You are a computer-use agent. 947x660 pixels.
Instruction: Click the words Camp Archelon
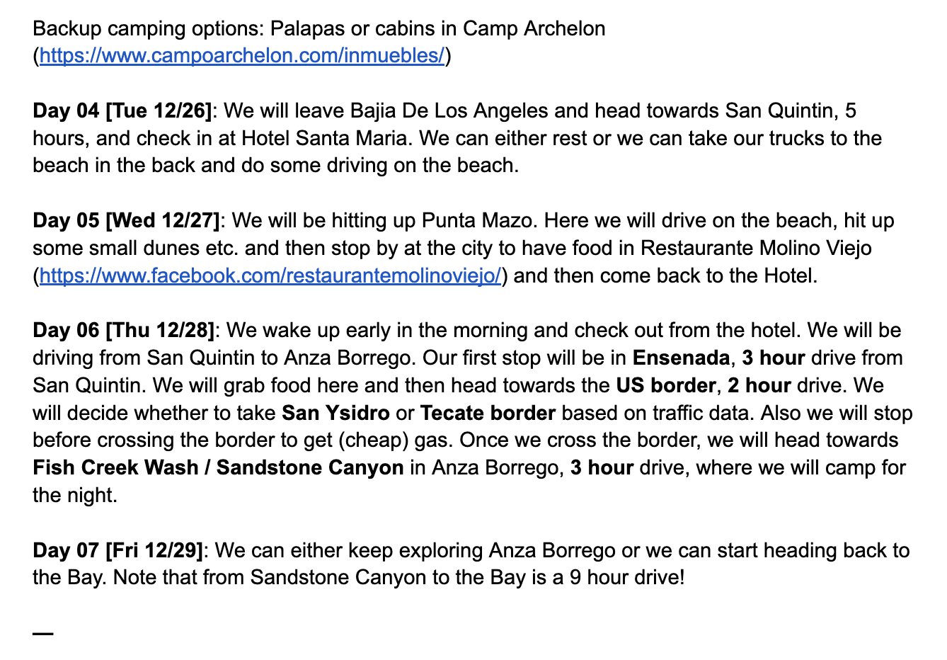click(534, 29)
